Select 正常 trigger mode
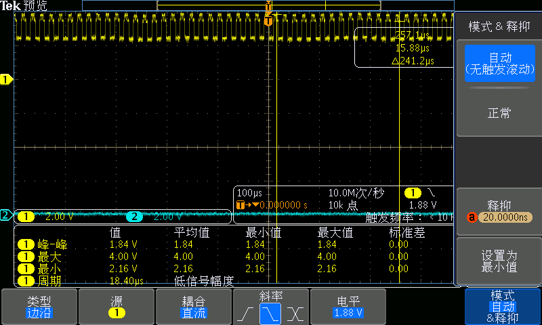The image size is (542, 325). [x=499, y=113]
